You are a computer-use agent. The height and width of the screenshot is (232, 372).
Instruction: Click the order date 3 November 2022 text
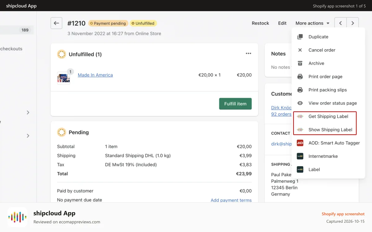[x=114, y=33]
